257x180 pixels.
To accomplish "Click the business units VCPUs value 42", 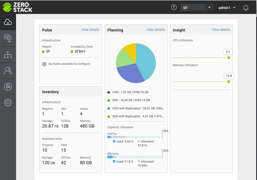I will 63,163.
